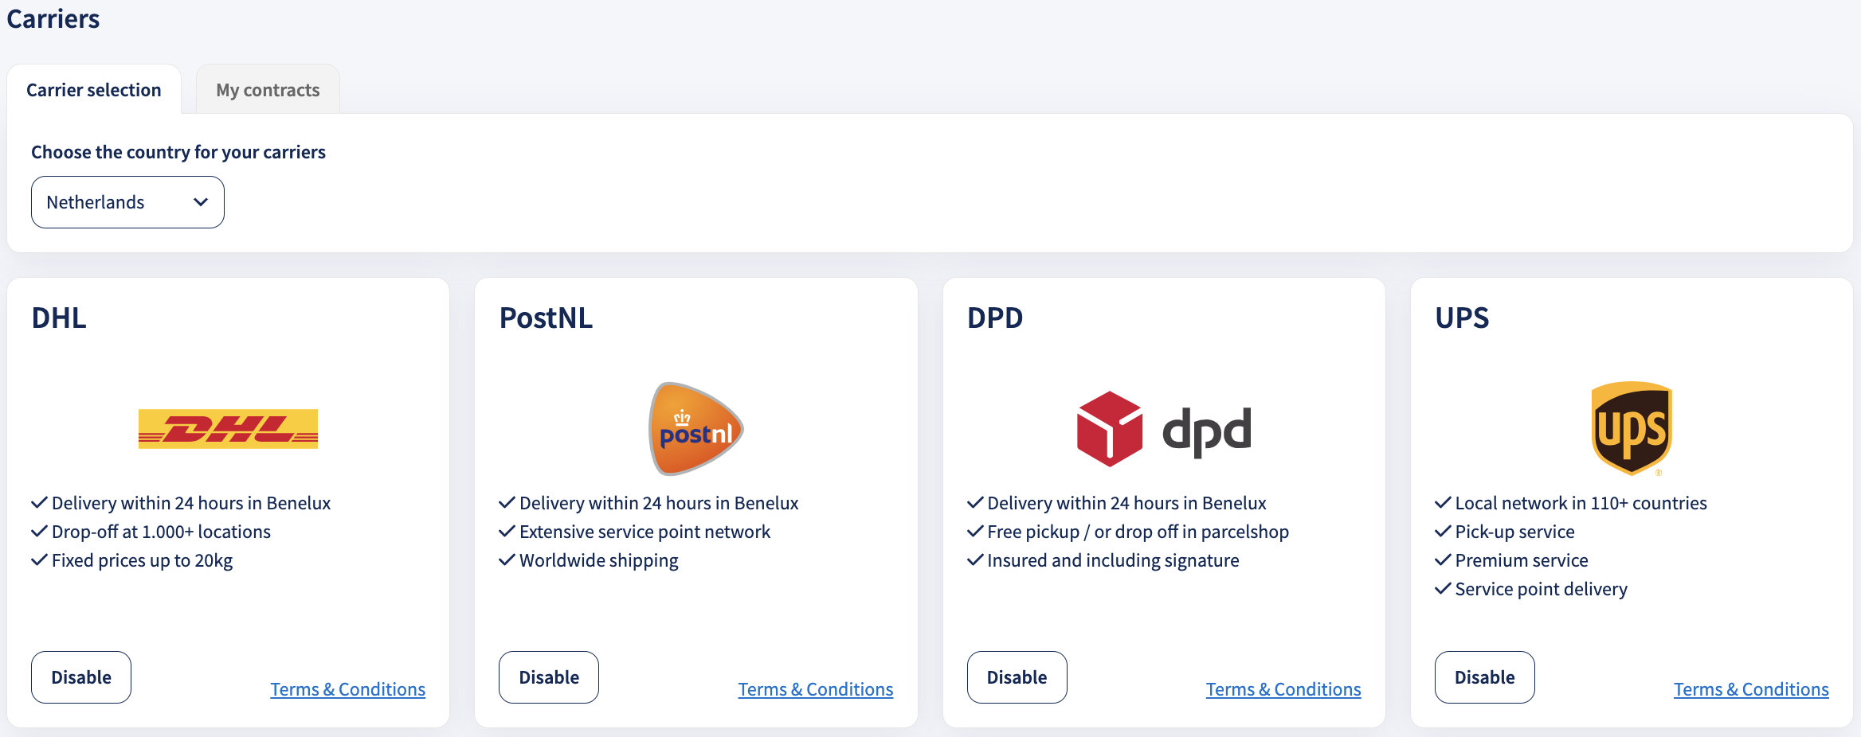Click the checkmark beside Worldwide shipping

[x=507, y=560]
